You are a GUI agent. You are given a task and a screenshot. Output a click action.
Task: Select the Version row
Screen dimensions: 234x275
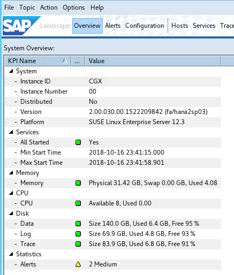113,112
